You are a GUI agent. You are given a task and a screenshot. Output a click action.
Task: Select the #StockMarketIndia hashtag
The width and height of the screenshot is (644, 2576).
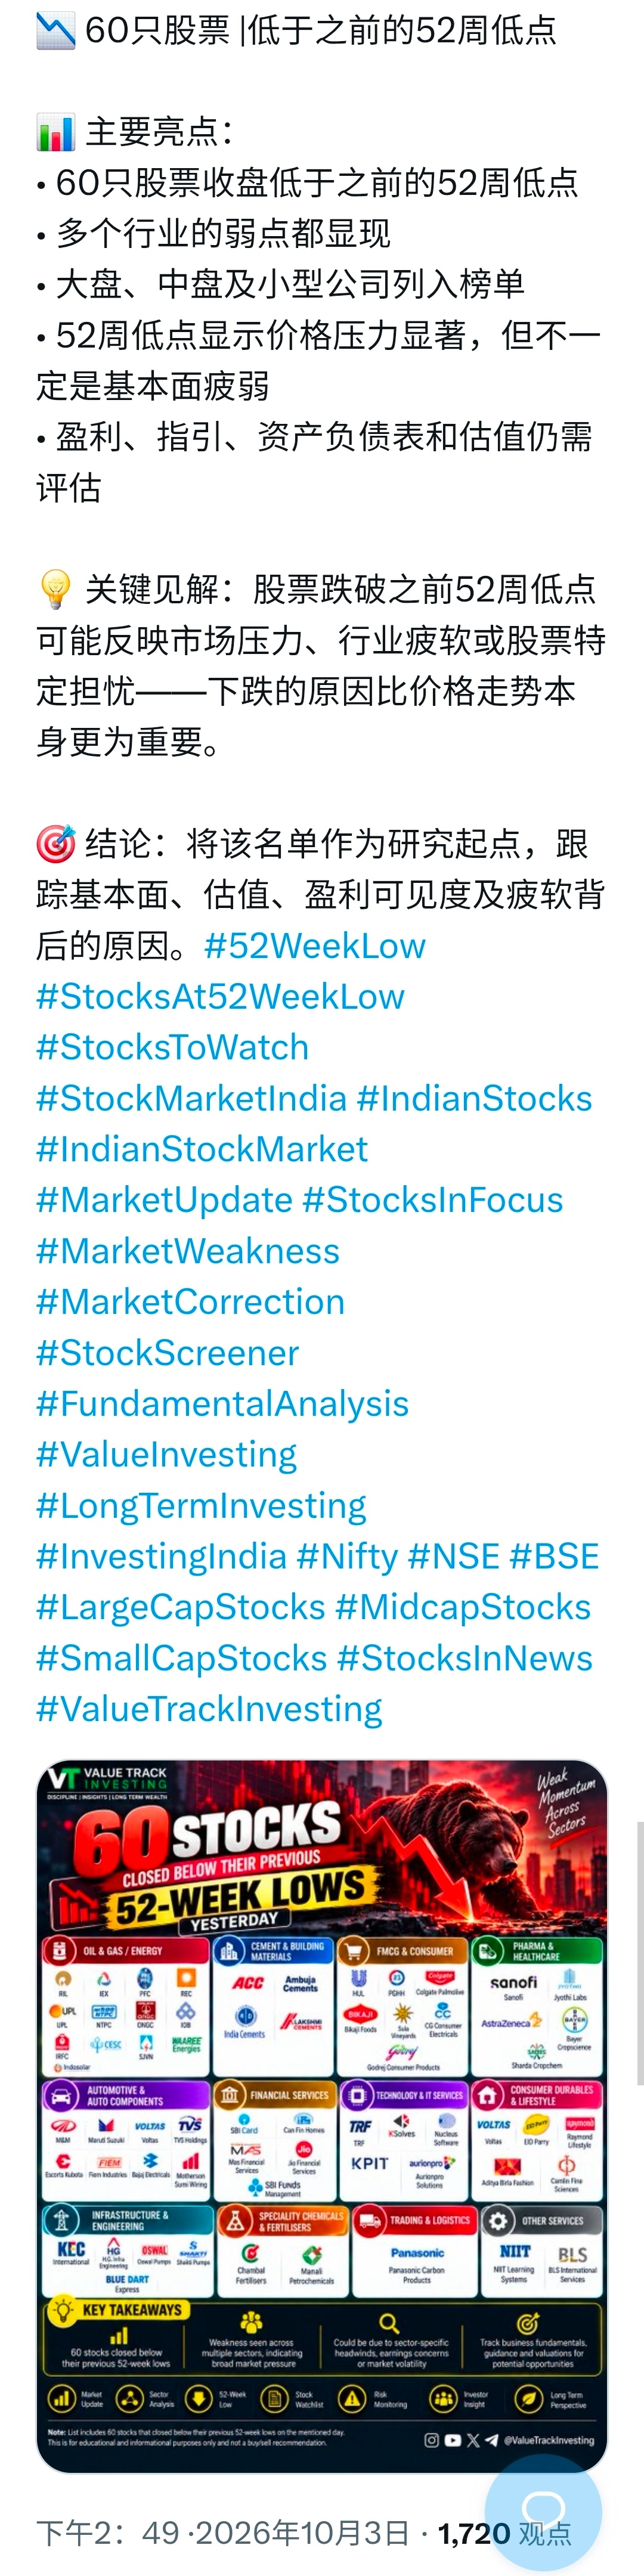(191, 1099)
